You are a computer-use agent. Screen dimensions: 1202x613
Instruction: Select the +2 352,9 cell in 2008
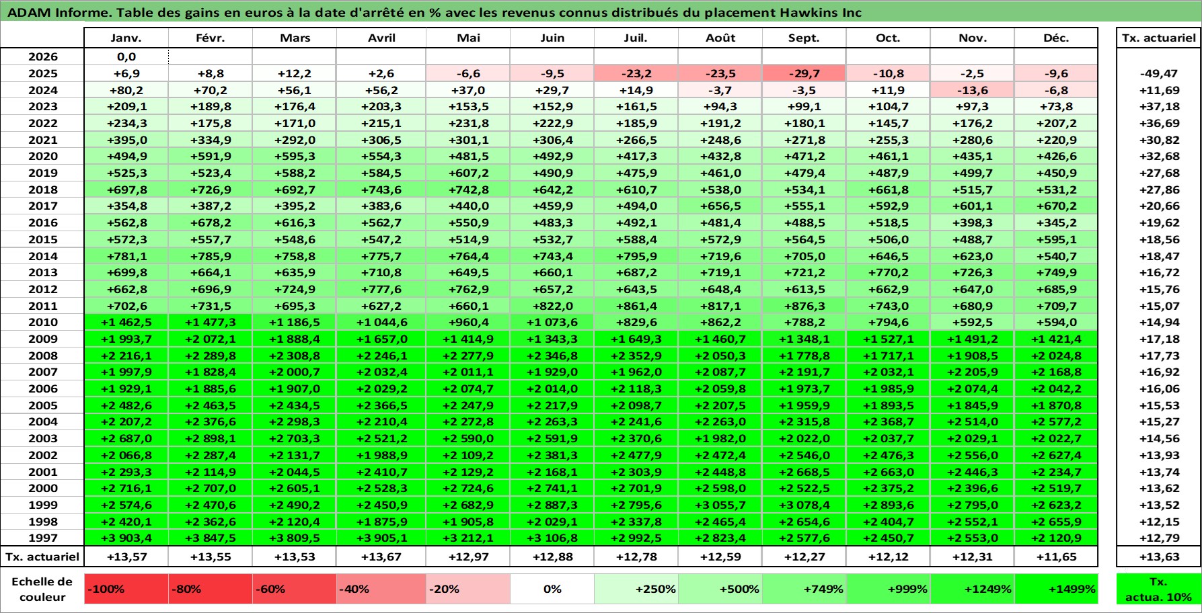tap(636, 356)
